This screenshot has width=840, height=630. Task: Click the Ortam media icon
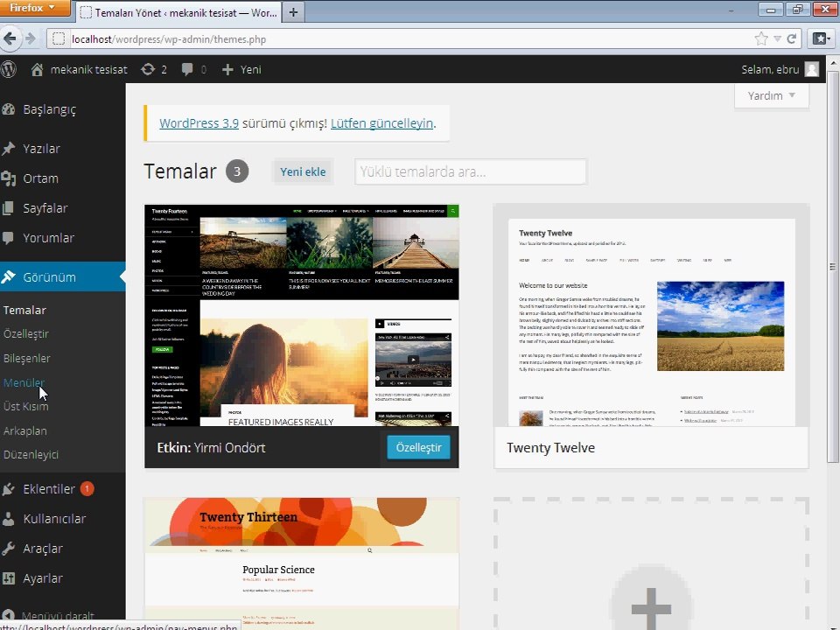click(x=9, y=178)
